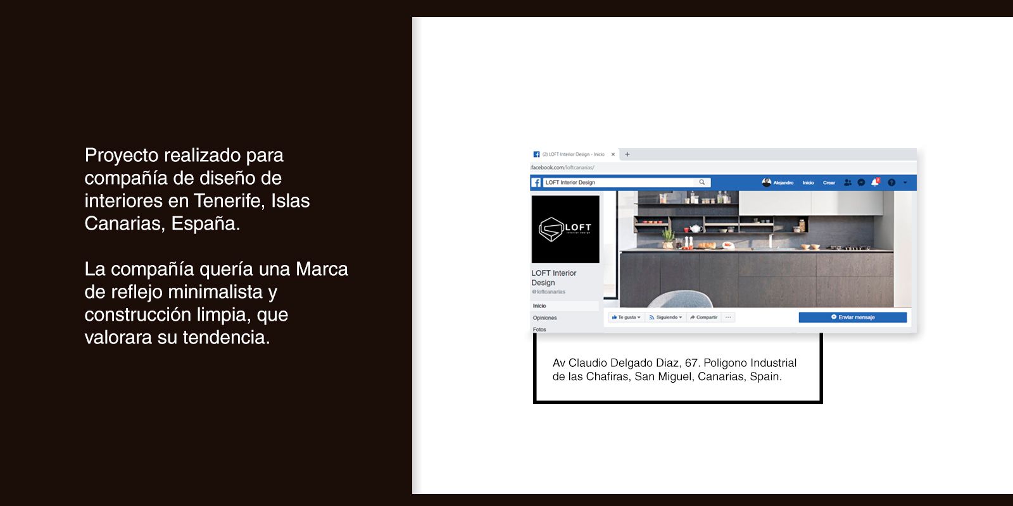Screen dimensions: 1013x506
Task: Open the Siguiendo dropdown
Action: pos(665,318)
